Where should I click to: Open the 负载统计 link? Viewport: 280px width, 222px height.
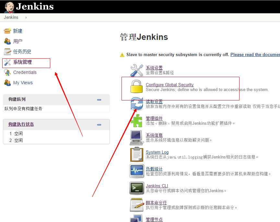154,169
